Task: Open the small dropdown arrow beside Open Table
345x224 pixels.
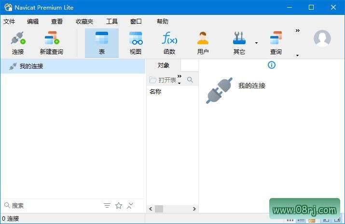Action: [x=179, y=83]
